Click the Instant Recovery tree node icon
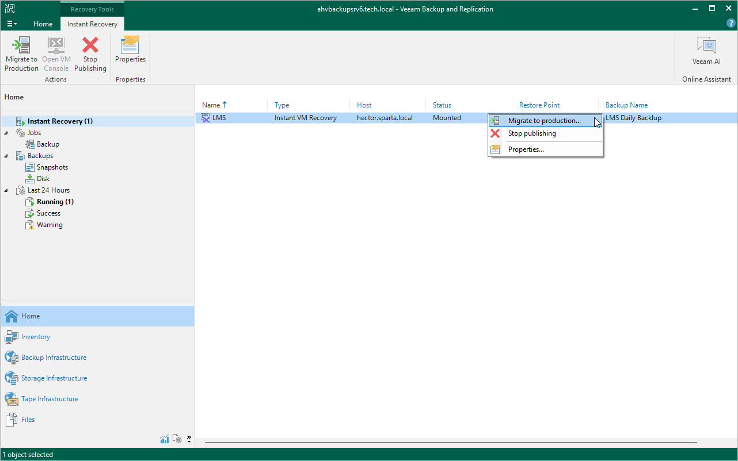The height and width of the screenshot is (461, 738). [20, 121]
